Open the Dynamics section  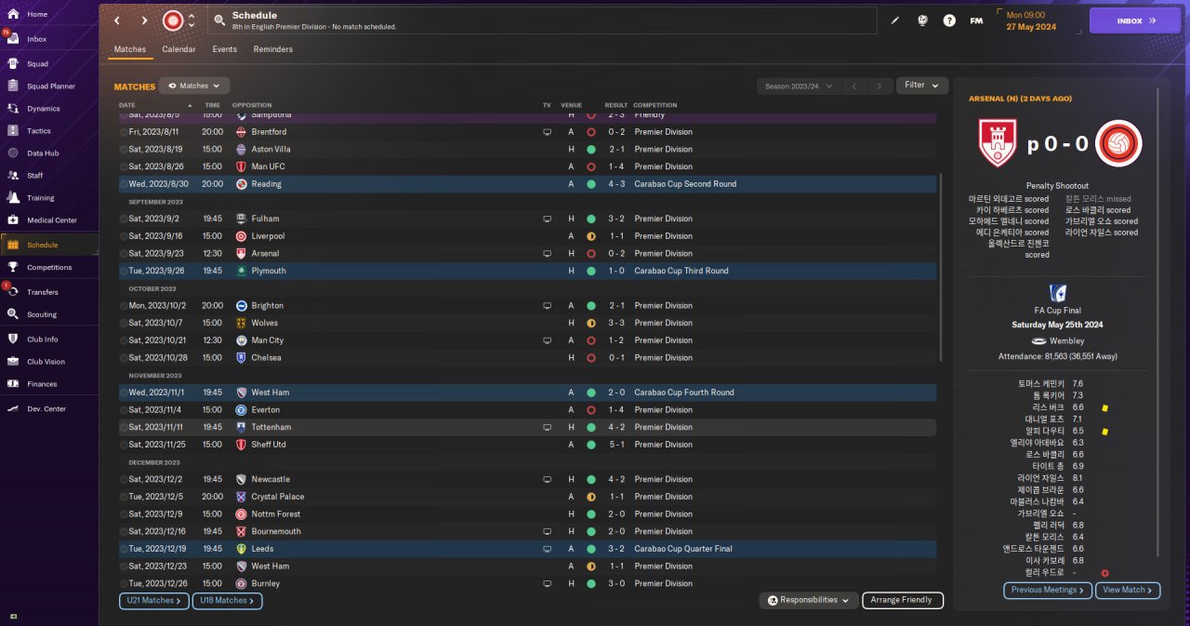44,109
